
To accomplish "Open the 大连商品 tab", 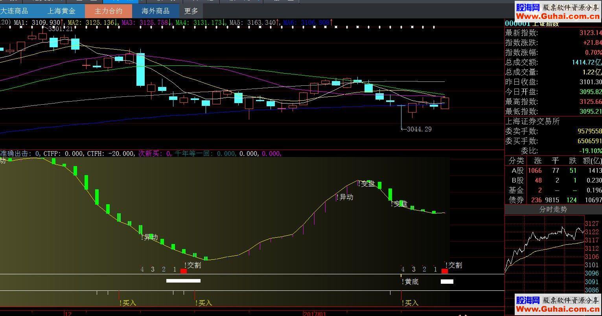I will point(15,11).
